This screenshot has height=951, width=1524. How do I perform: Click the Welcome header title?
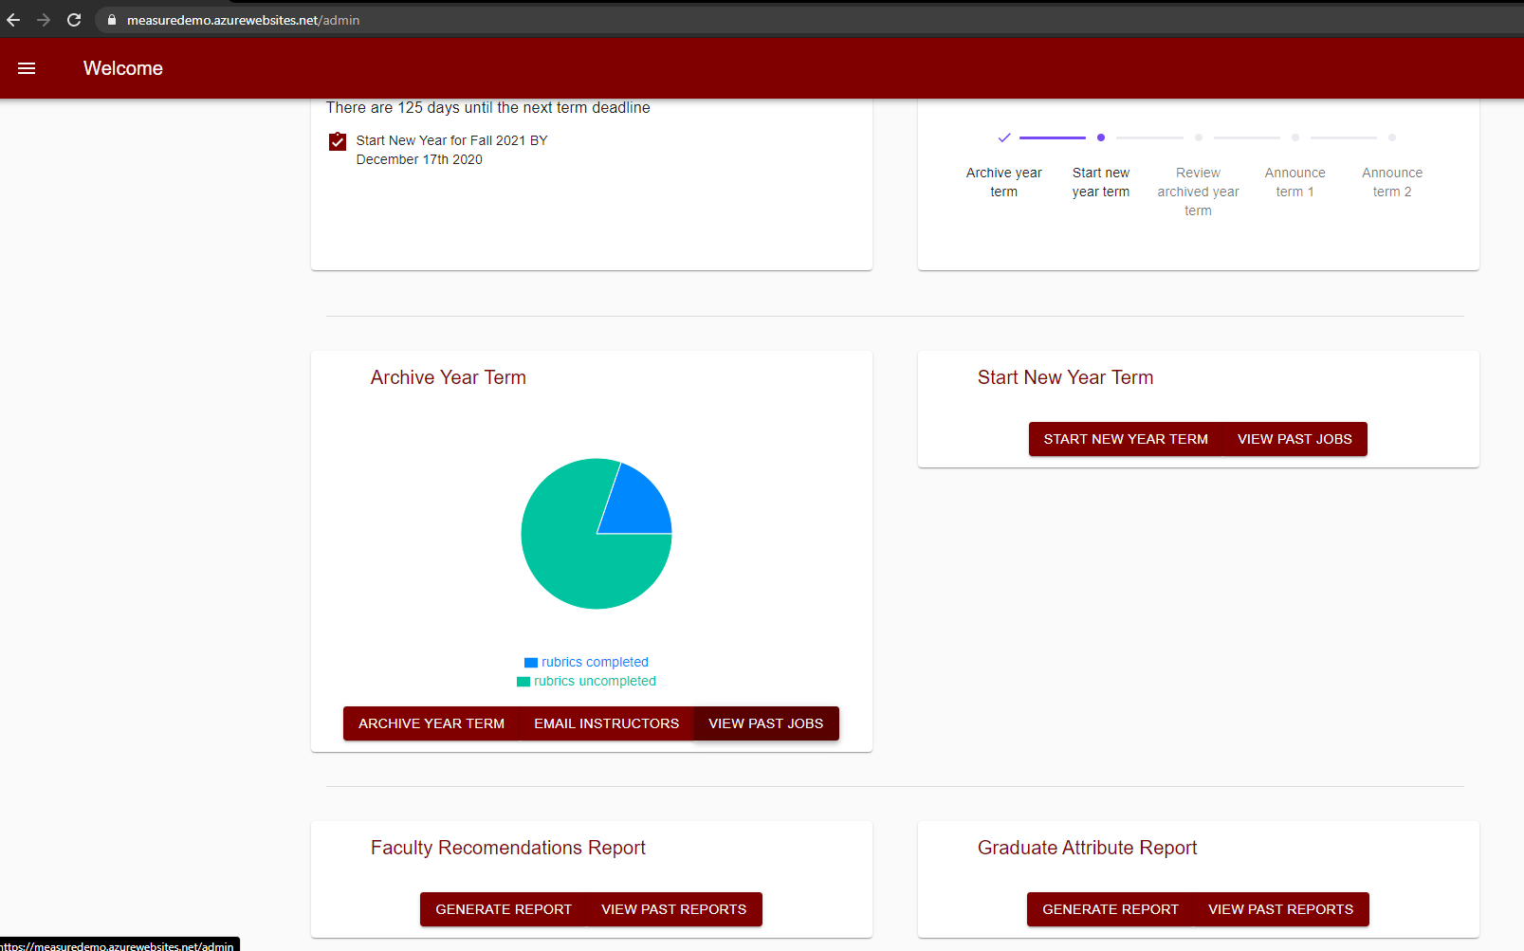(123, 68)
